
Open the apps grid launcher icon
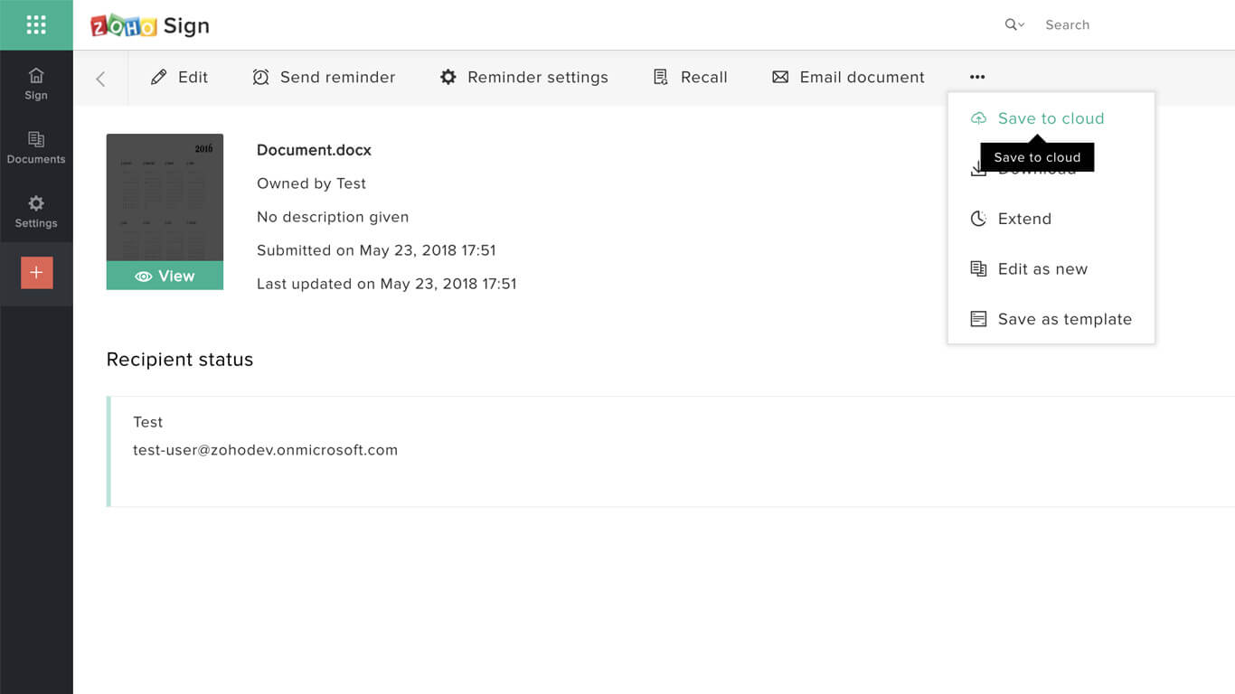[x=36, y=24]
